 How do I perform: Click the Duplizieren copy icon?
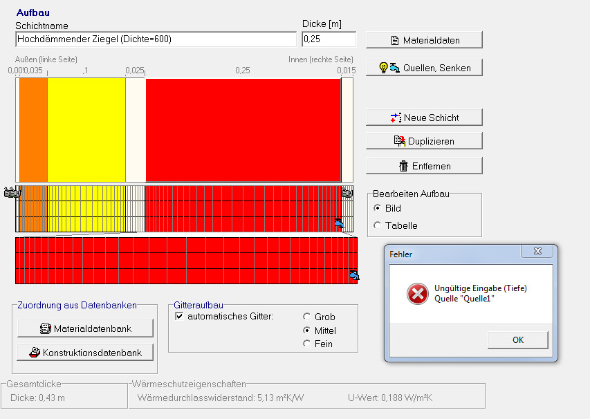(399, 142)
